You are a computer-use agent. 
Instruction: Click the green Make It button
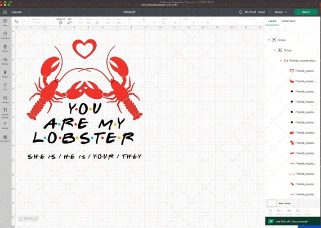click(x=306, y=12)
